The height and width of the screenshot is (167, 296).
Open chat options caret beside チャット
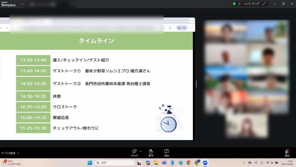point(141,151)
